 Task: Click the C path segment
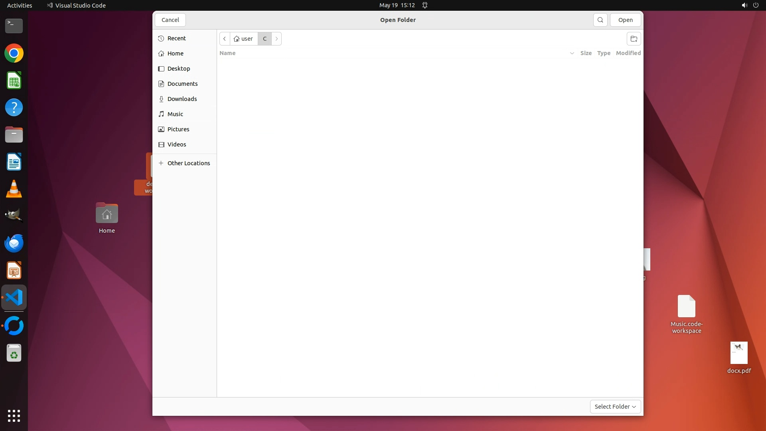[x=265, y=39]
